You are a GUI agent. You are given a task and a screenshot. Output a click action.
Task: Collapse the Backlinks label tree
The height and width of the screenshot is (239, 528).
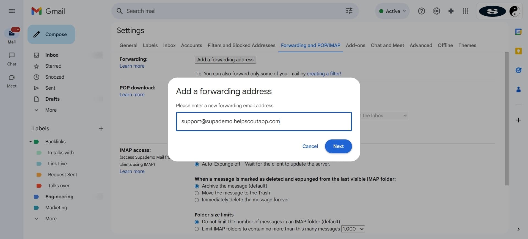point(31,142)
